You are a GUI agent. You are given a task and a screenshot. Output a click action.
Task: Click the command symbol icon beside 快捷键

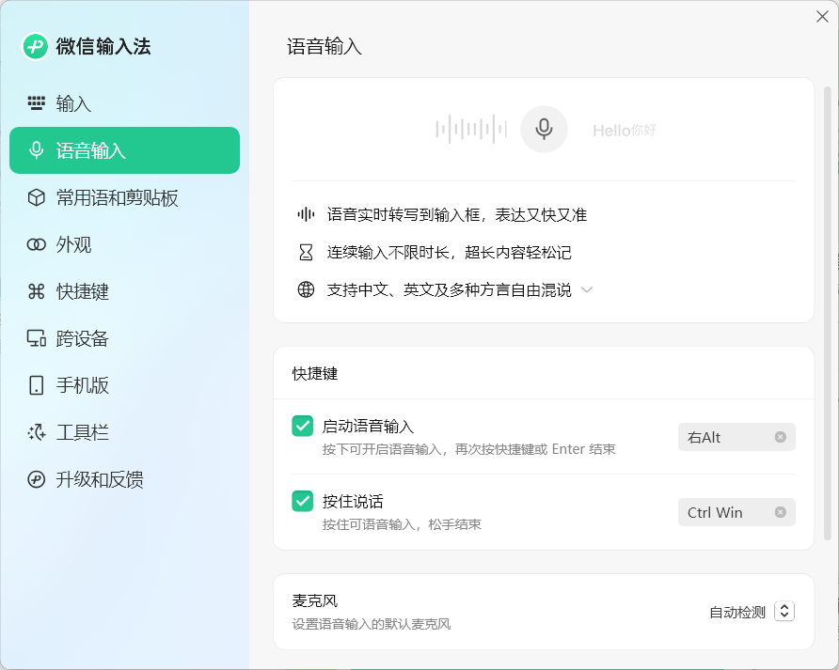pyautogui.click(x=37, y=291)
